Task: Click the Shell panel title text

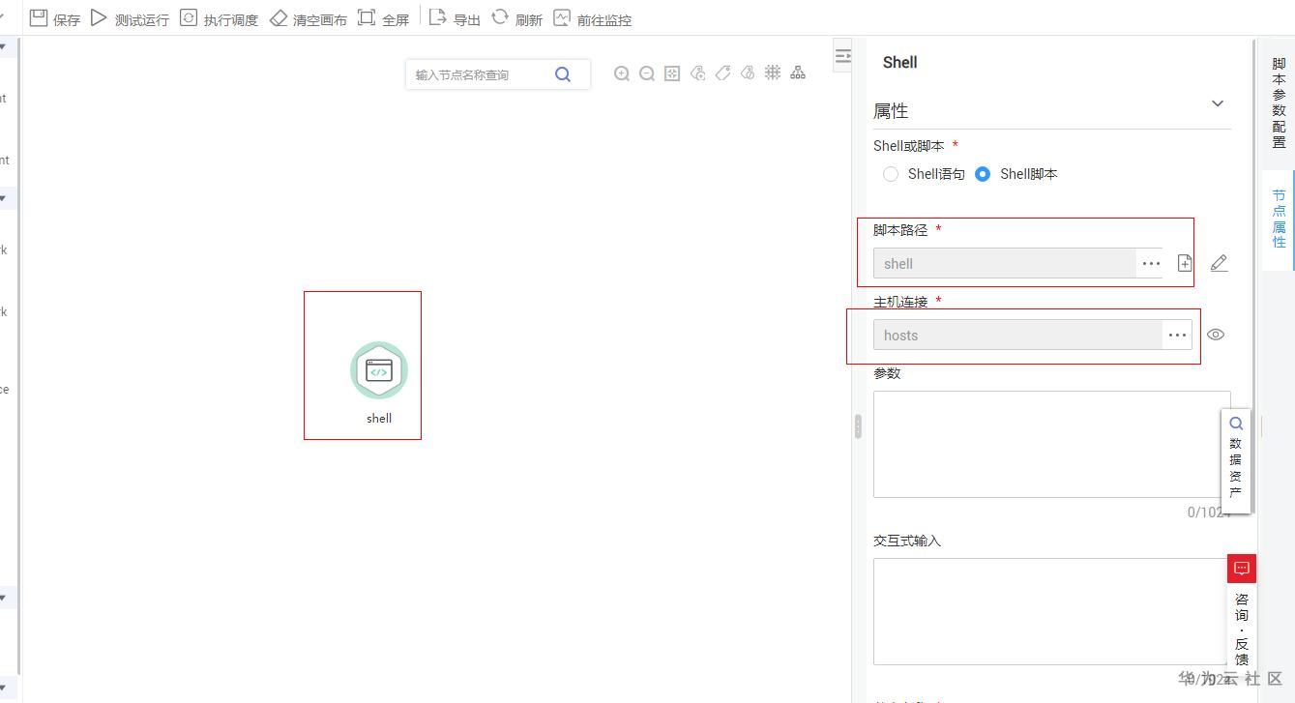Action: [x=900, y=62]
